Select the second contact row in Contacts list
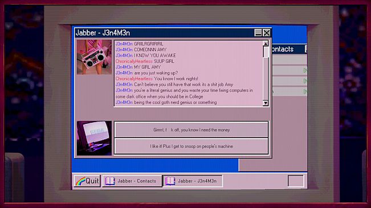 coord(290,81)
